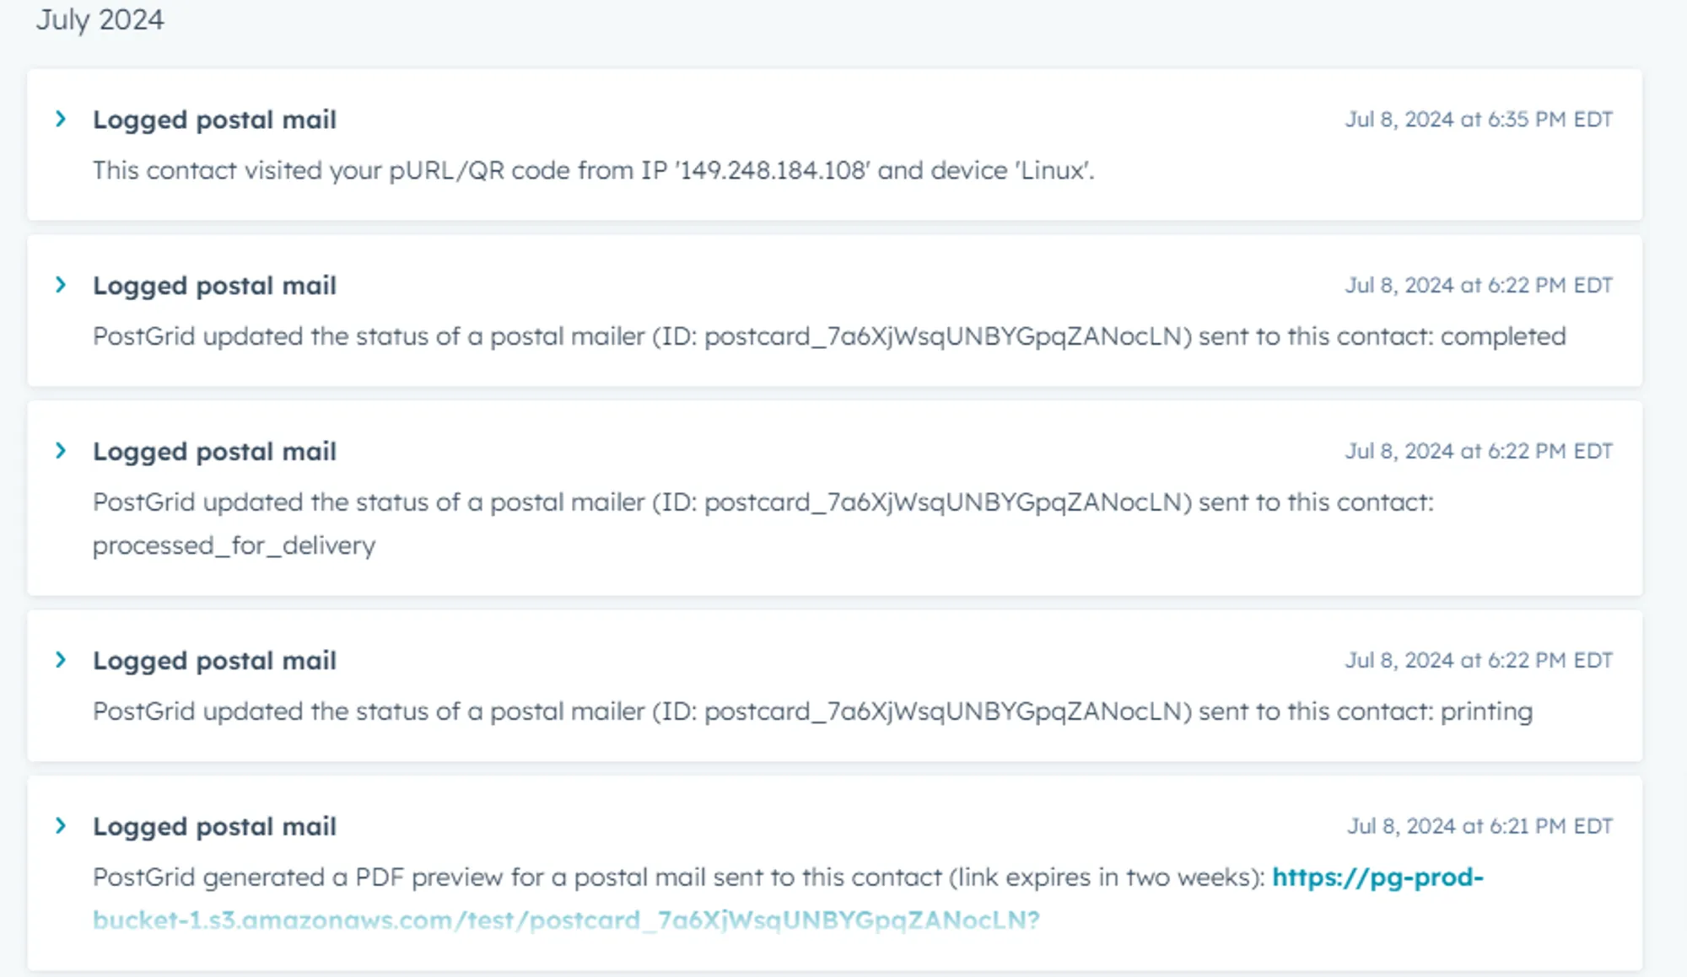Screen dimensions: 1687x977
Task: Click Logged postal mail title of the PDF entry
Action: [215, 826]
